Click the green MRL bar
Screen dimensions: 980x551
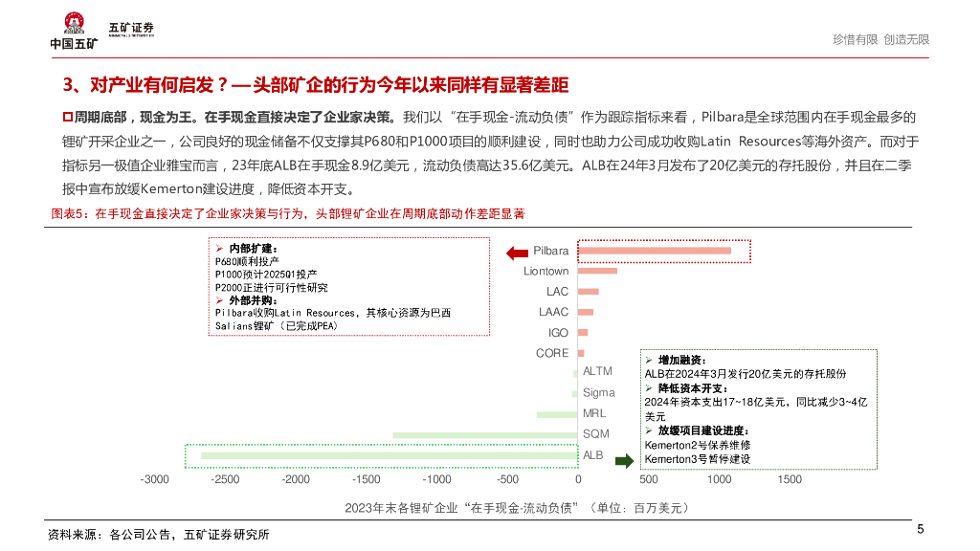tap(557, 414)
